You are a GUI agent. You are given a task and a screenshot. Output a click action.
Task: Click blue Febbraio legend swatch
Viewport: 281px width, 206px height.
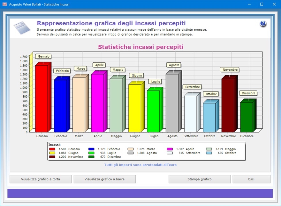[x=91, y=149]
